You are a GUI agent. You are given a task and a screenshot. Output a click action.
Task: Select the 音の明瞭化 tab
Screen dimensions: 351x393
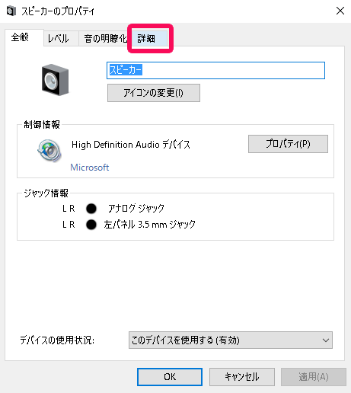[x=105, y=39]
